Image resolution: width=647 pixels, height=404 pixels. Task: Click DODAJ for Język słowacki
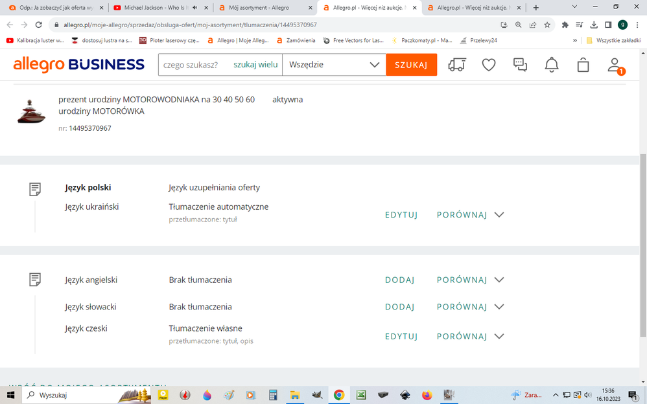point(399,307)
